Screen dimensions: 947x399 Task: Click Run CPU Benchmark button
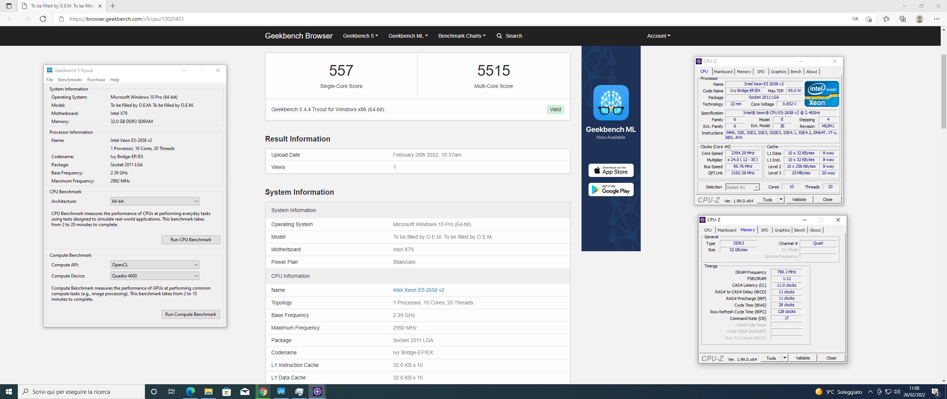click(191, 240)
